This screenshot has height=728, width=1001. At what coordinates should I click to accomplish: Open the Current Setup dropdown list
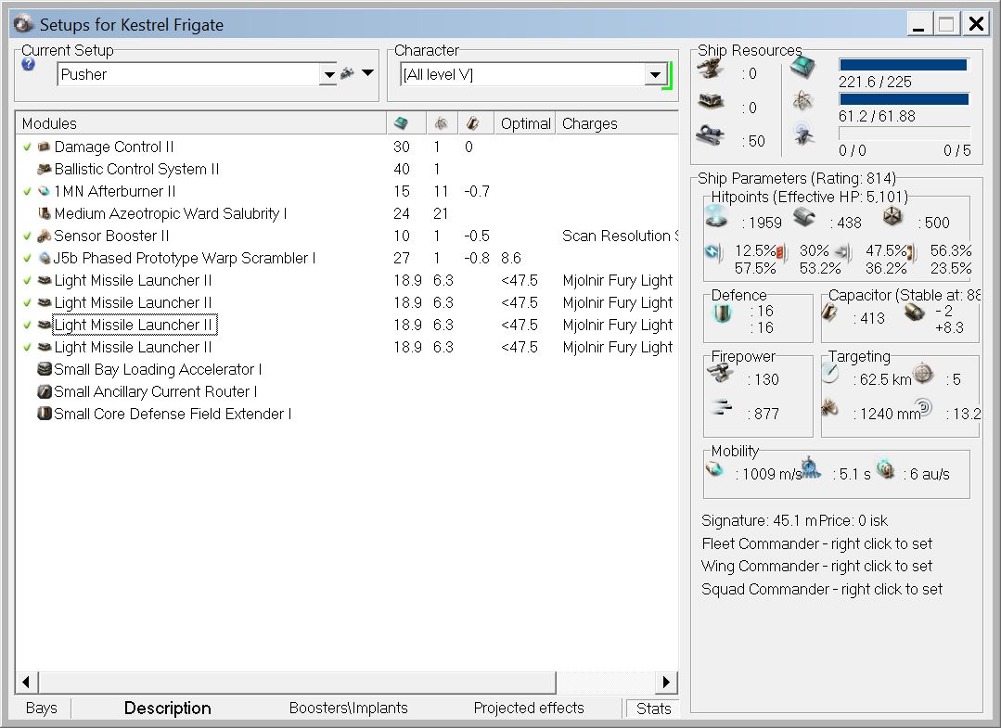pyautogui.click(x=327, y=74)
